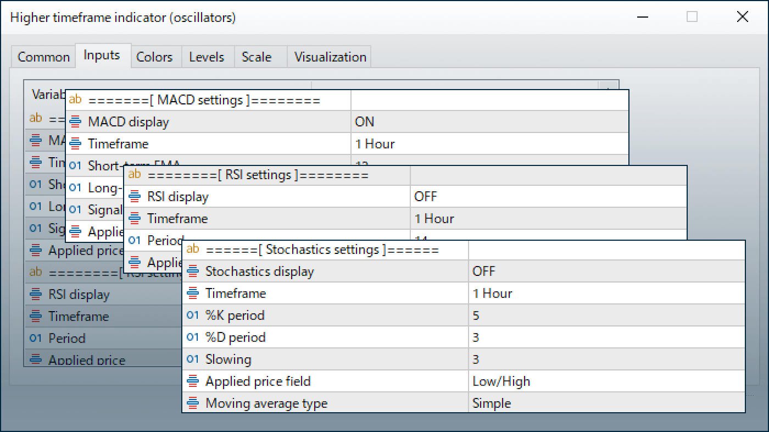Maximize the indicator dialog window
This screenshot has height=432, width=769.
point(692,17)
